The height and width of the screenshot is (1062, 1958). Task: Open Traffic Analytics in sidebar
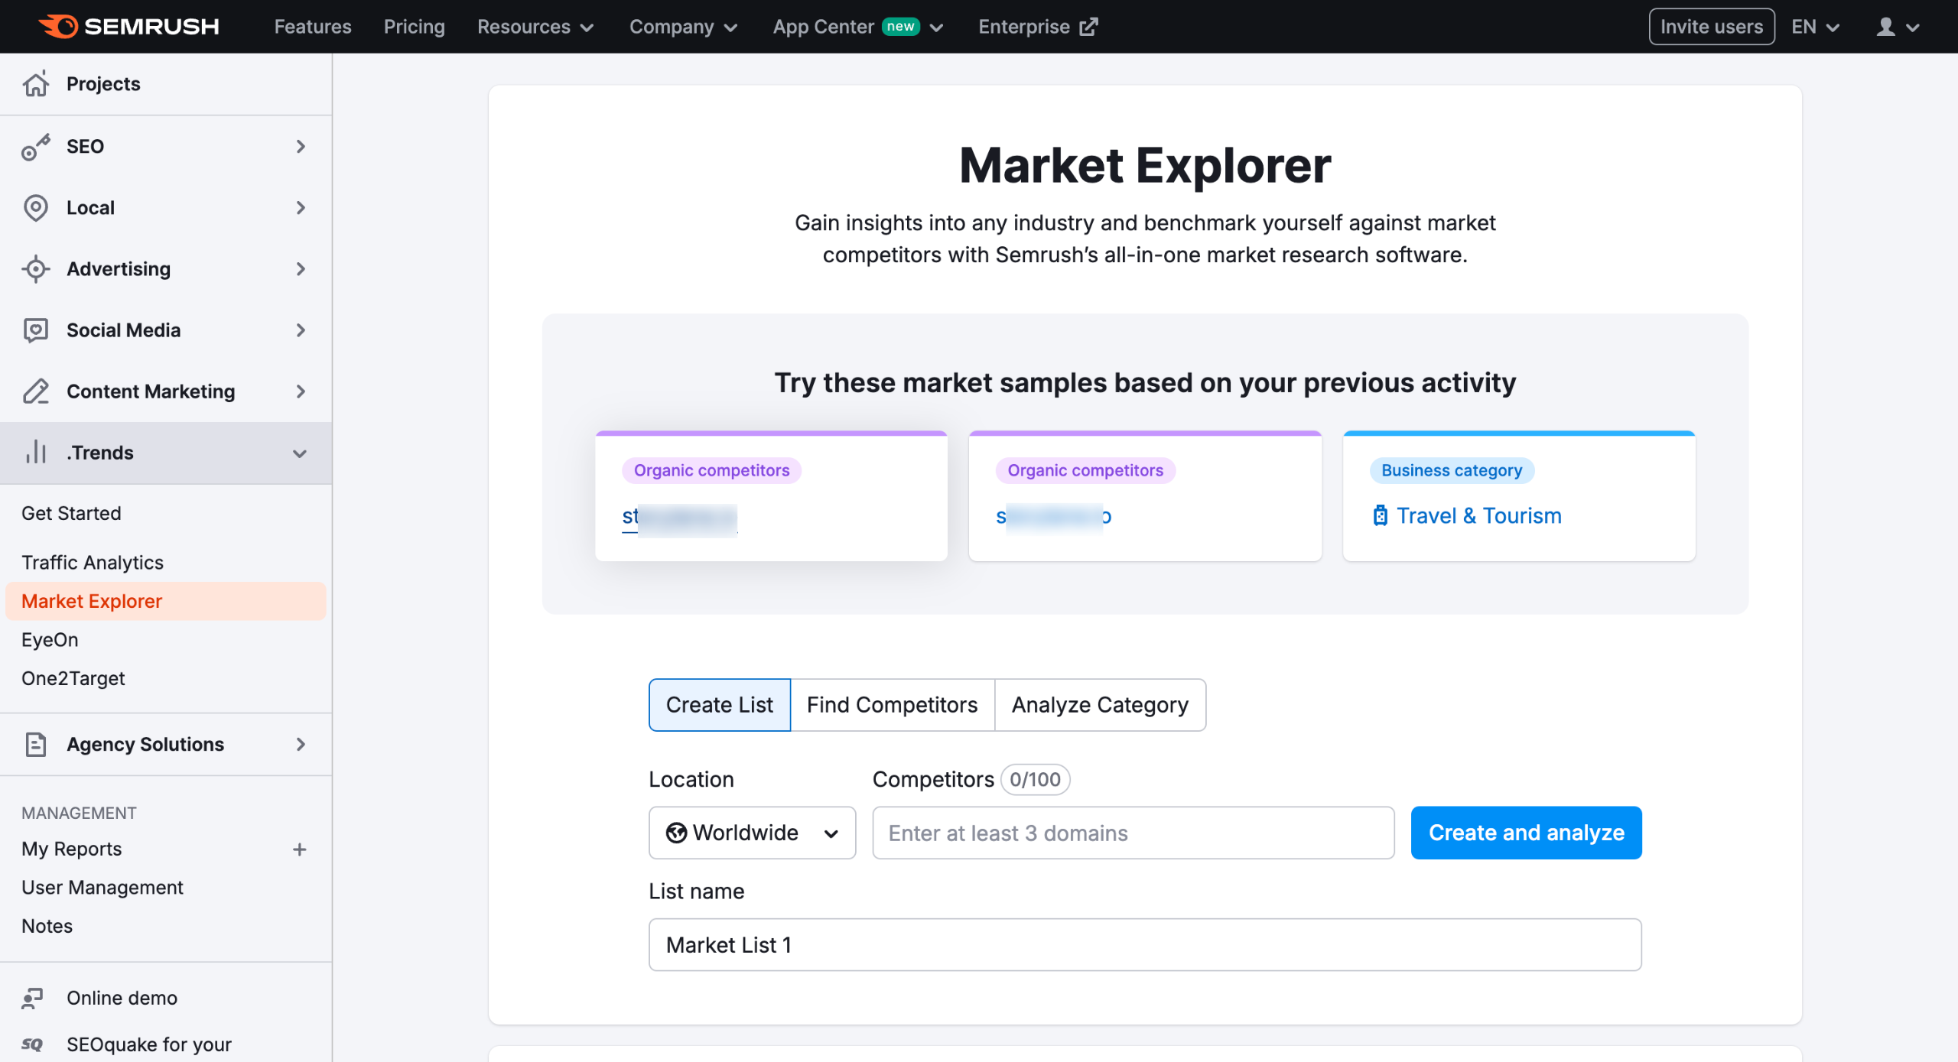coord(93,563)
